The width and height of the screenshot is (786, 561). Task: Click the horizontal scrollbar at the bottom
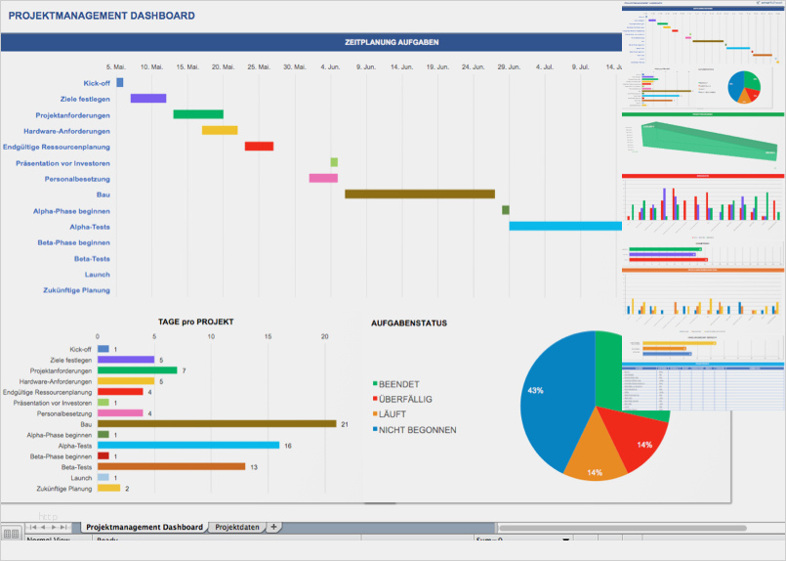[623, 528]
